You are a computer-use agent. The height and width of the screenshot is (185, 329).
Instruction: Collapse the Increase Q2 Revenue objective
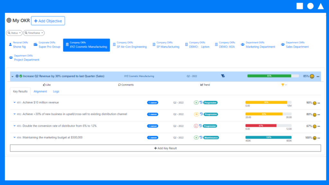pyautogui.click(x=13, y=76)
